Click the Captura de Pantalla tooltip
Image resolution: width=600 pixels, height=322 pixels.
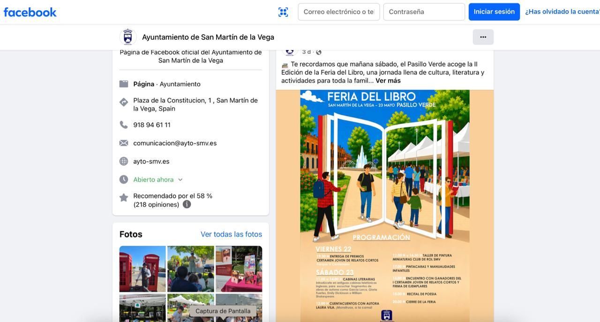(223, 311)
